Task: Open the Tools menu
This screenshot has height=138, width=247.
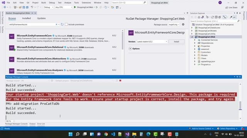Action: tap(76, 3)
